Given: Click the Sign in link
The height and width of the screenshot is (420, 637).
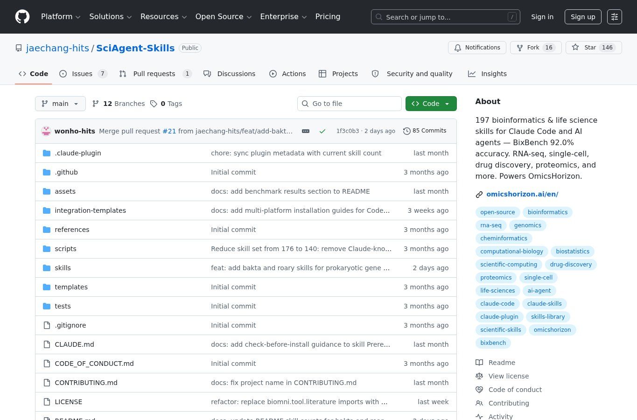Looking at the screenshot, I should tap(542, 17).
